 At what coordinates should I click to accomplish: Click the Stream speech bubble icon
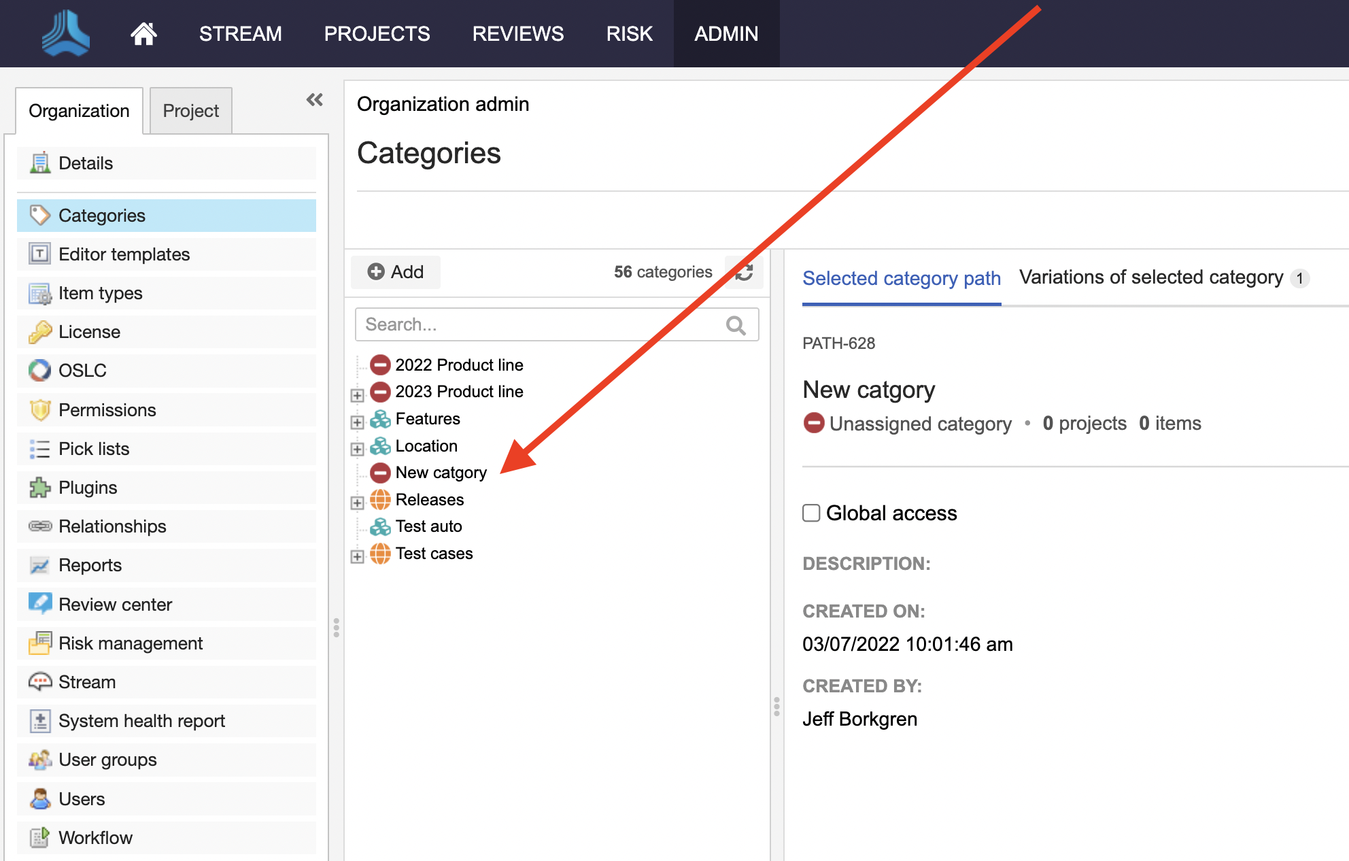click(40, 682)
